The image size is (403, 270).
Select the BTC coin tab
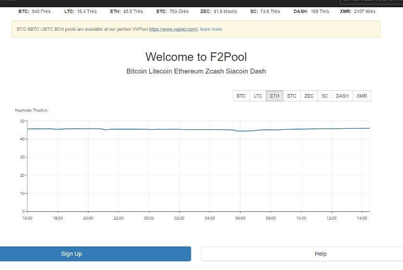pos(241,96)
